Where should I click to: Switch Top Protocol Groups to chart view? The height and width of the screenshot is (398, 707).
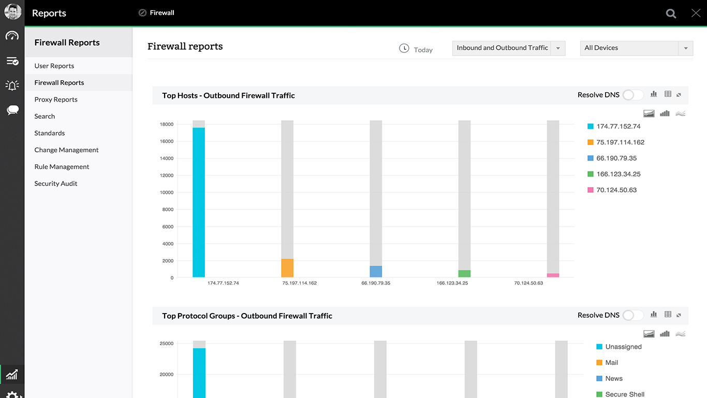pyautogui.click(x=654, y=315)
